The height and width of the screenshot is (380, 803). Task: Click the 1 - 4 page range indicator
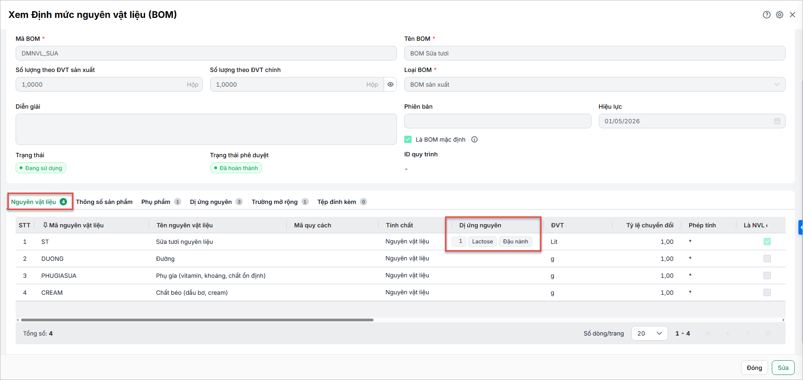pyautogui.click(x=683, y=333)
